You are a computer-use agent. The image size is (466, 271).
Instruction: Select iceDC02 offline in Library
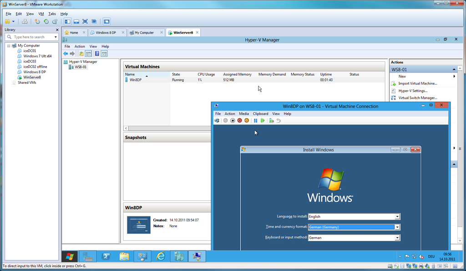(35, 66)
